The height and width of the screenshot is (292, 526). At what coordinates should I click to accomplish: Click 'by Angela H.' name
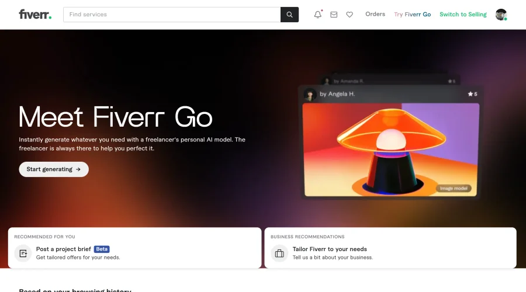(337, 94)
